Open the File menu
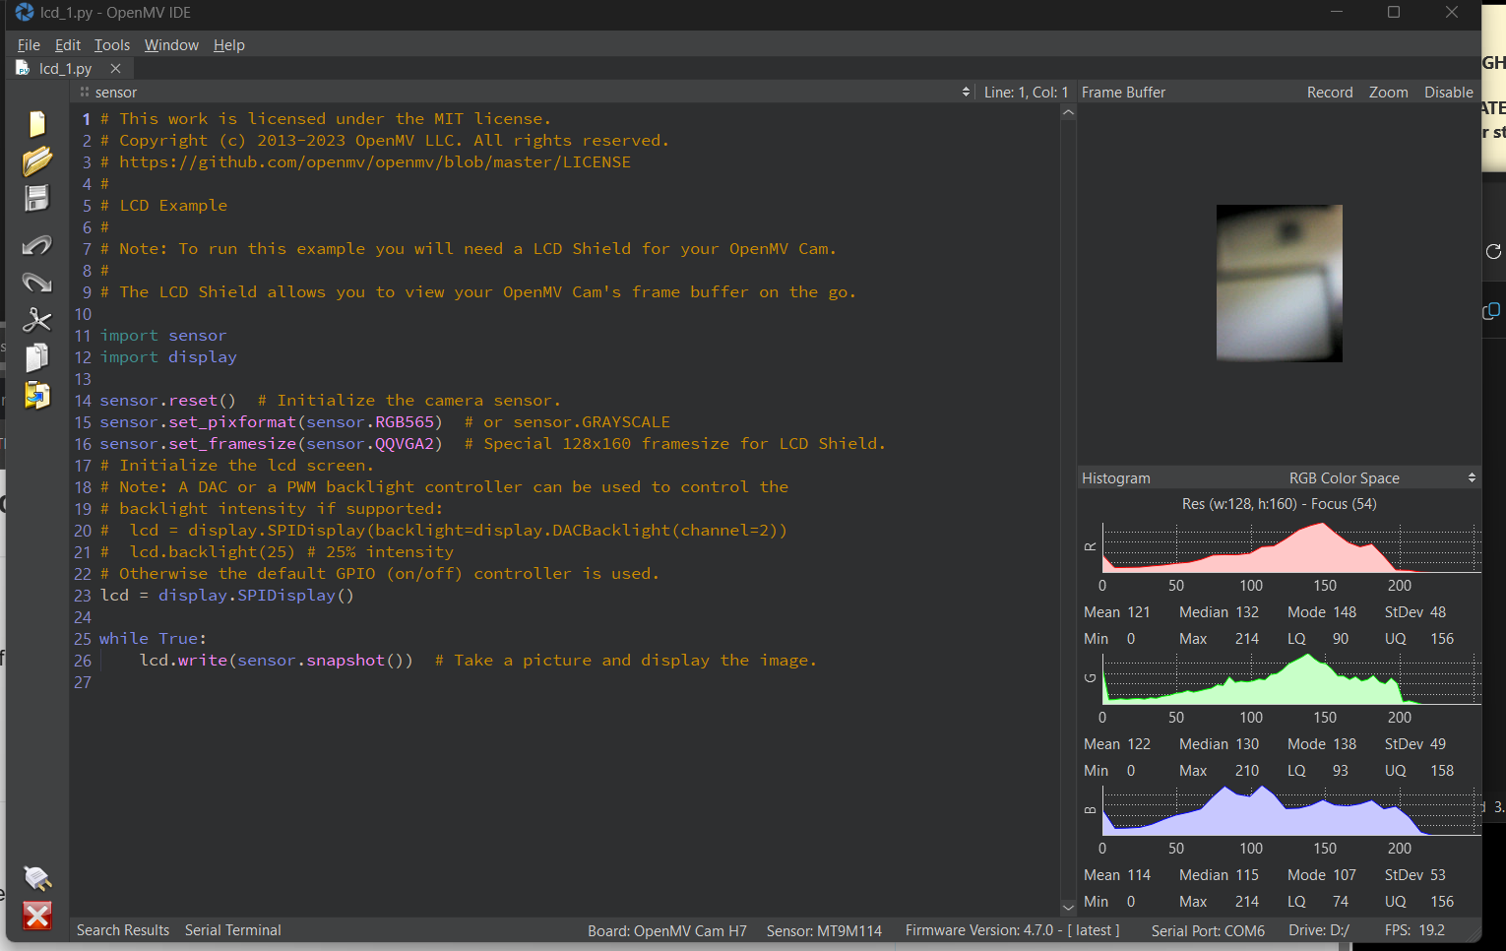 [x=29, y=45]
